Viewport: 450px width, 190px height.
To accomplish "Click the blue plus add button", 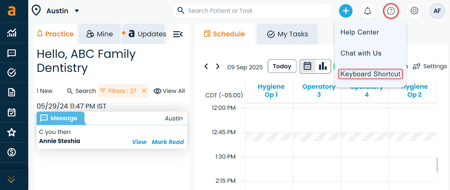I will point(346,11).
